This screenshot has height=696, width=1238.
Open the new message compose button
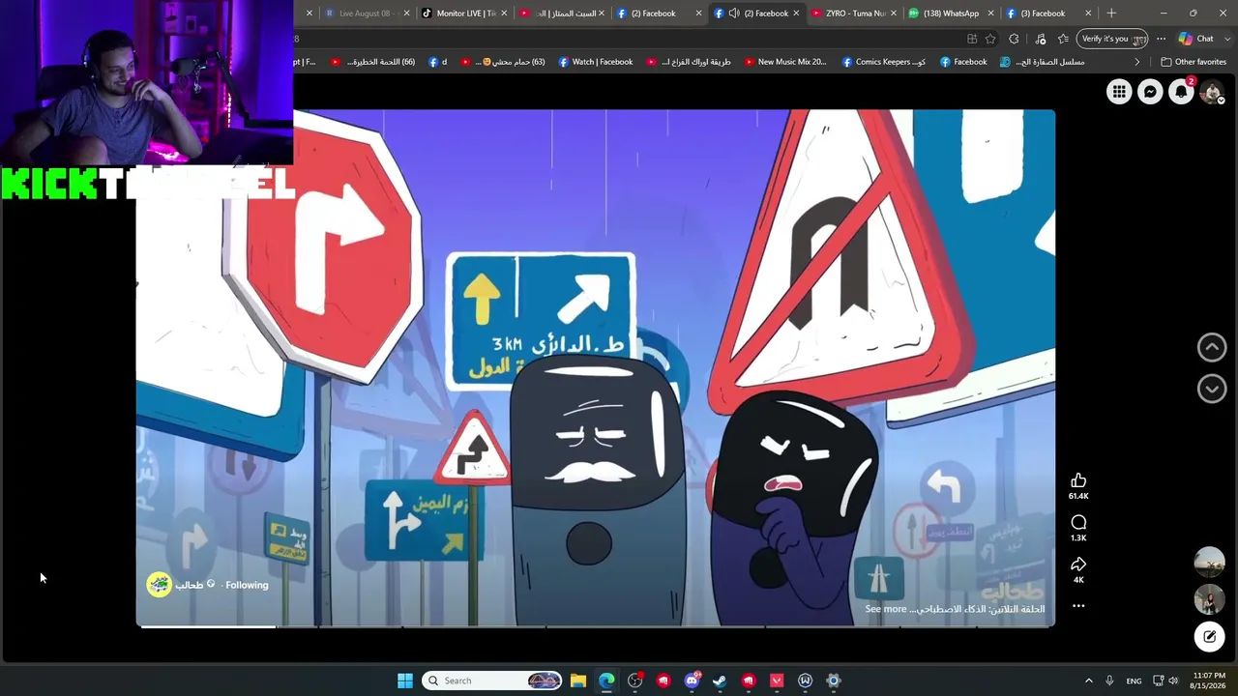pos(1209,636)
